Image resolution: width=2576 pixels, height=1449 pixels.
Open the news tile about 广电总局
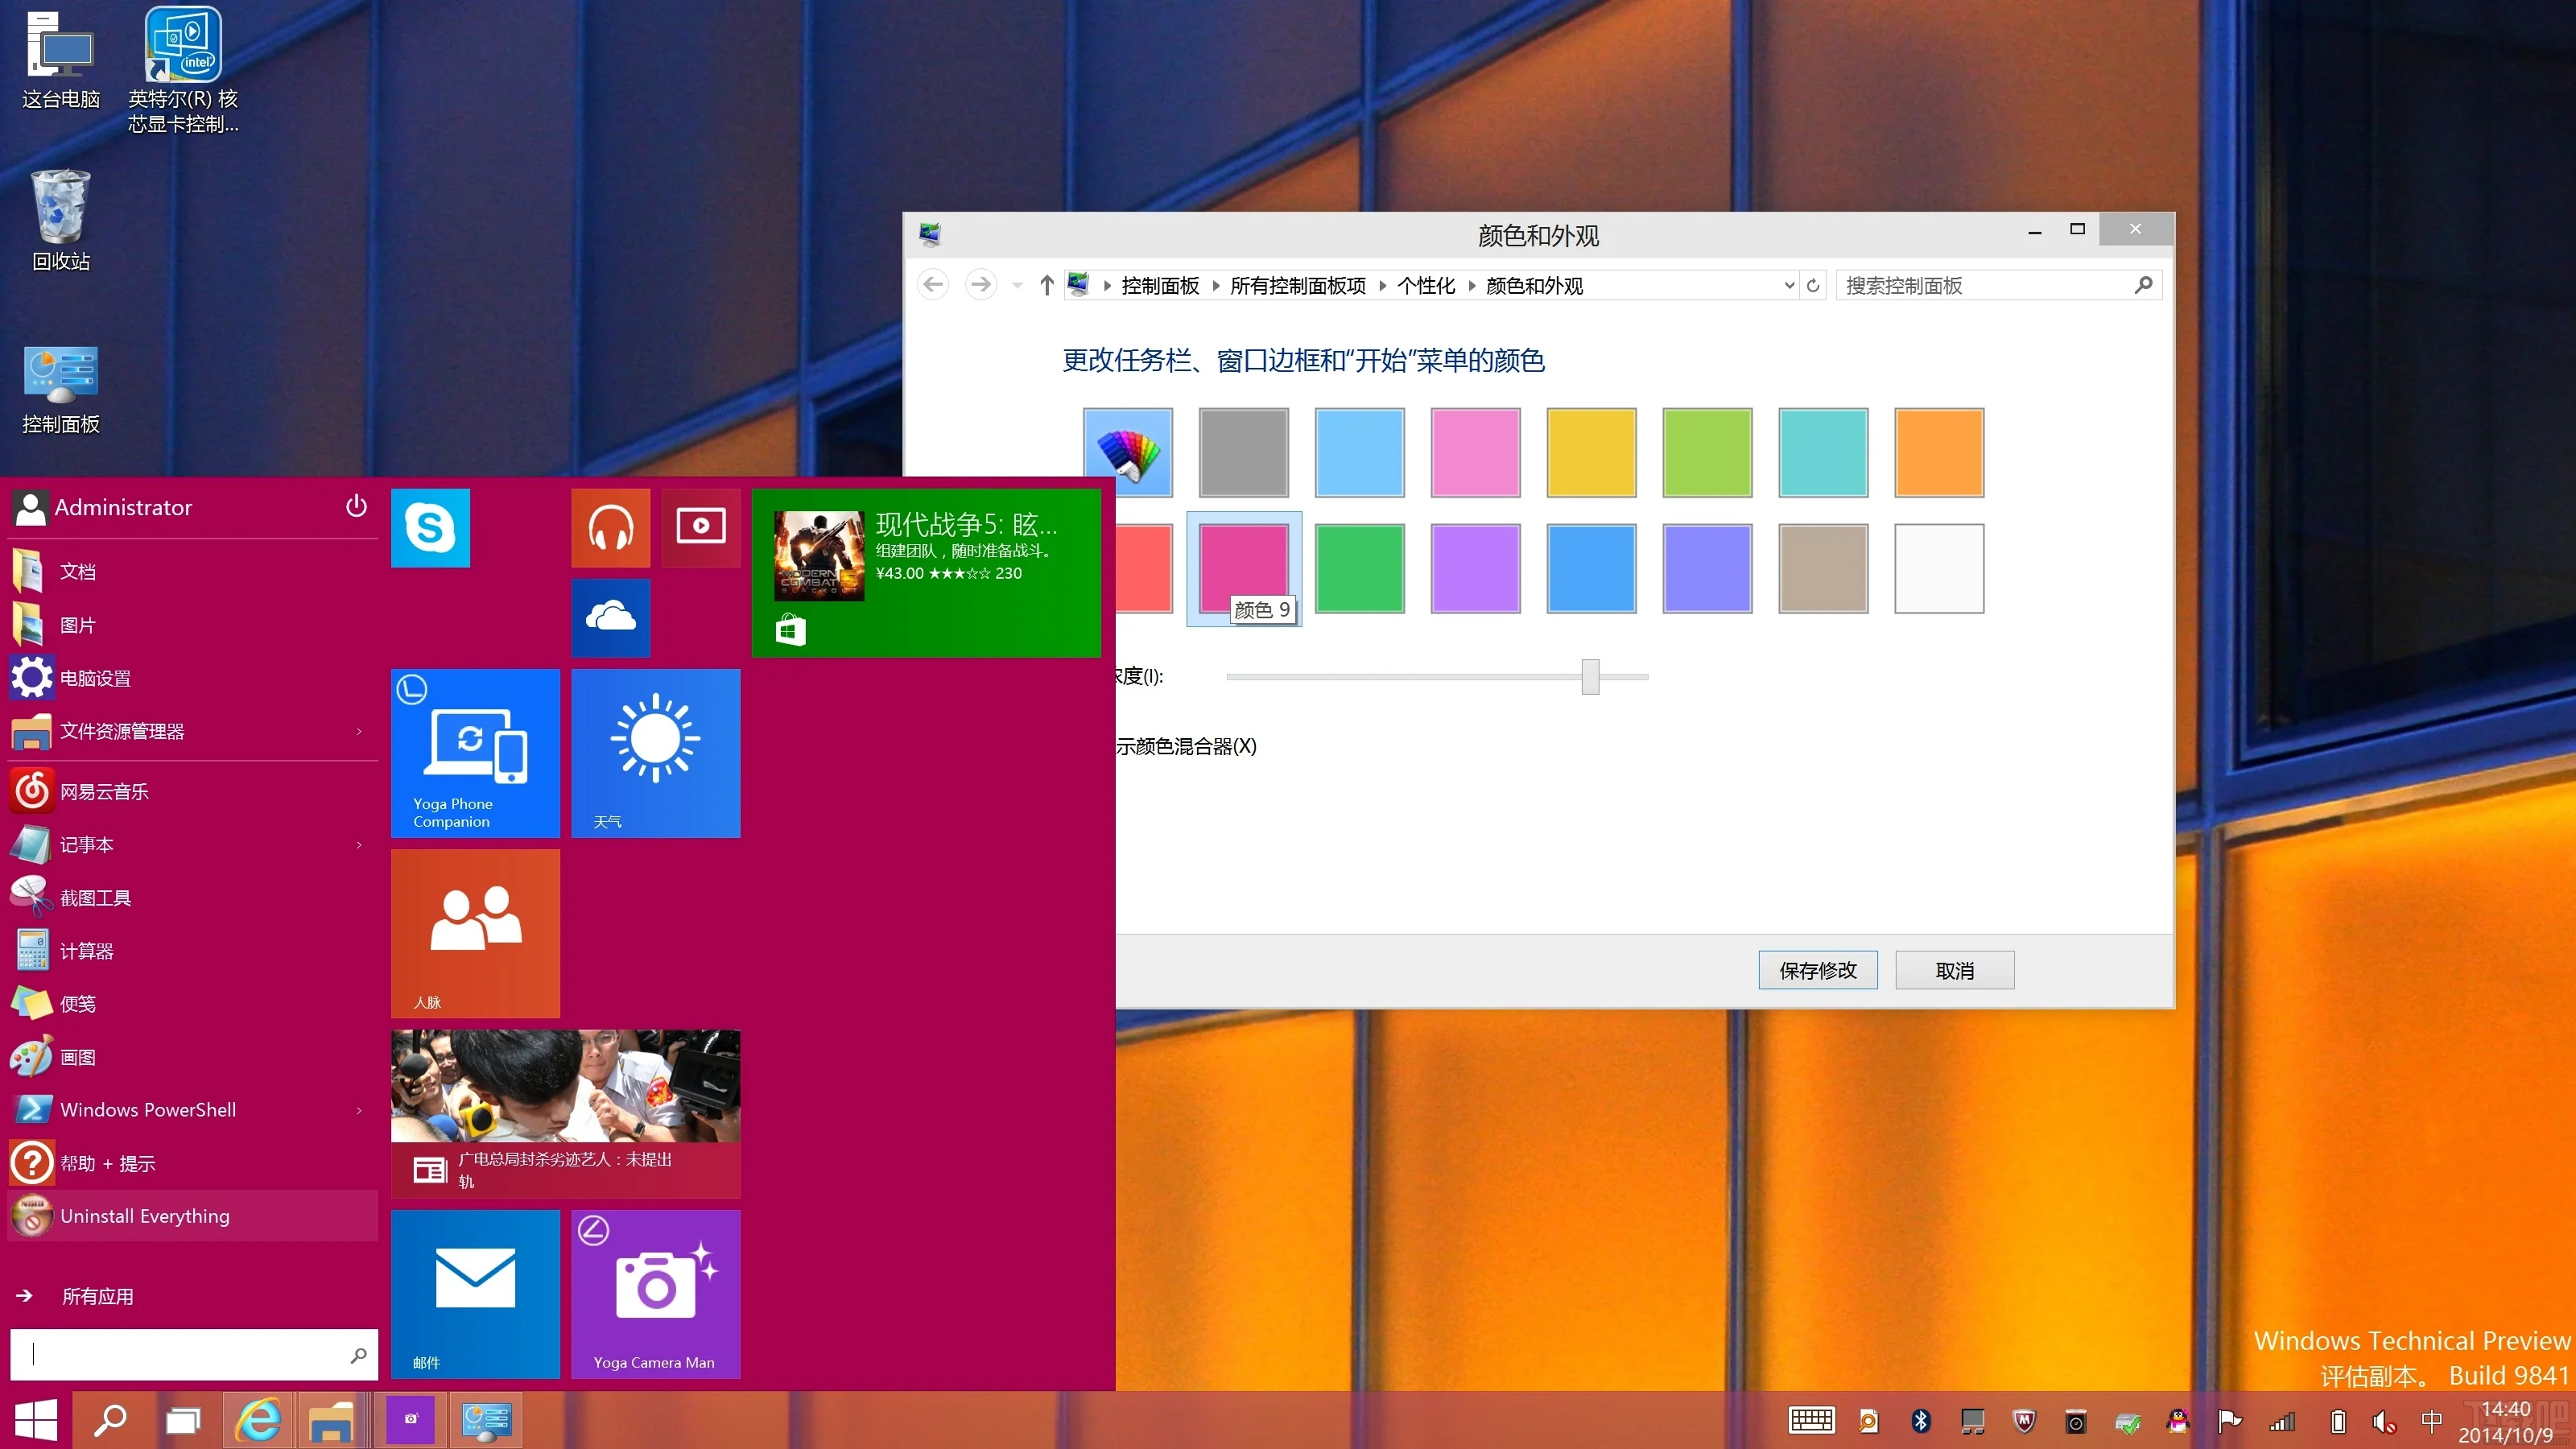click(x=566, y=1114)
